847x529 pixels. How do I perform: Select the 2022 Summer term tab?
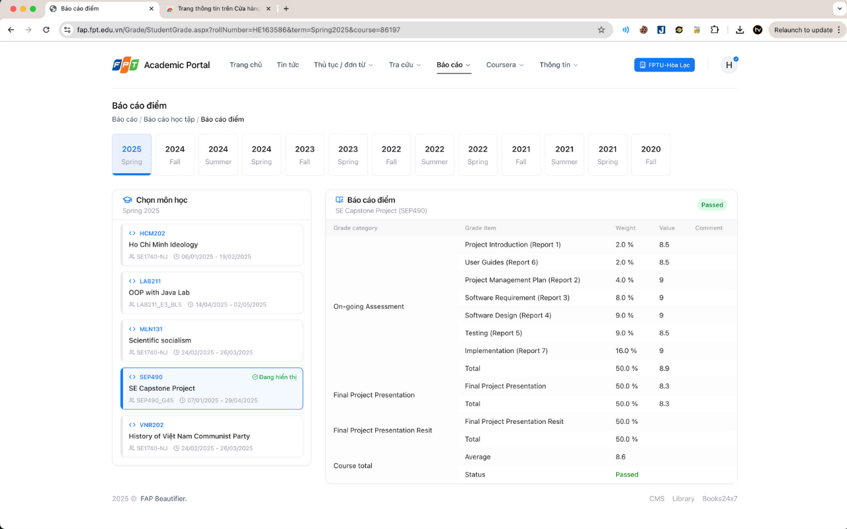click(x=435, y=155)
